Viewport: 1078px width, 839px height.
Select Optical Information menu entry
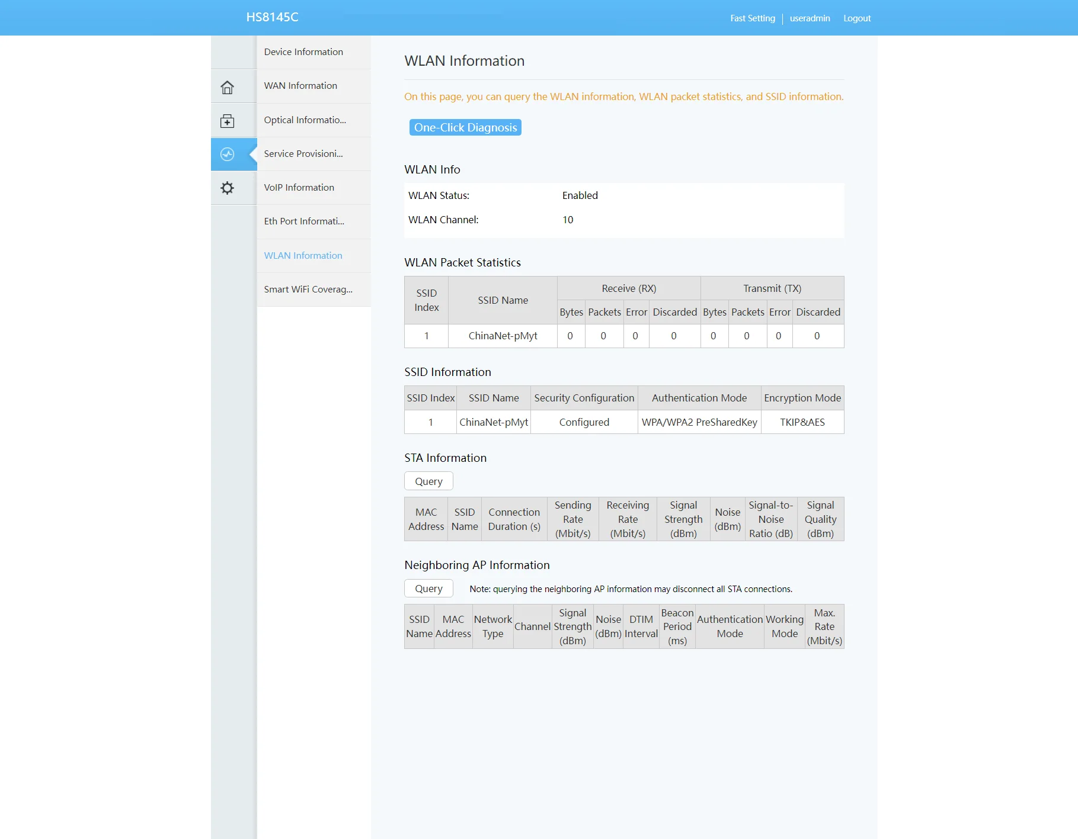click(x=305, y=120)
